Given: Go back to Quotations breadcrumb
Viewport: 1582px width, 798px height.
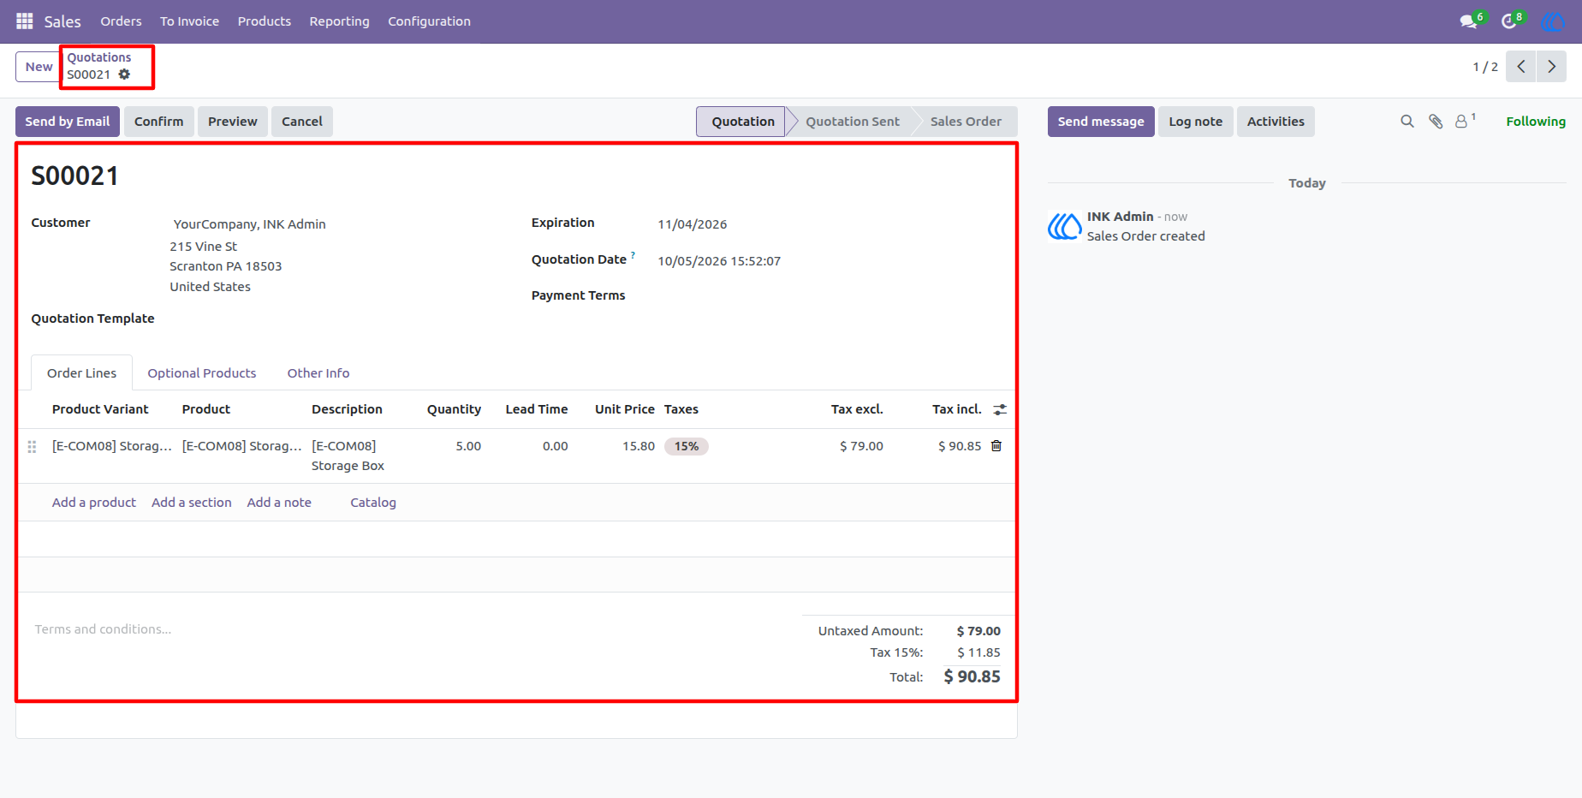Looking at the screenshot, I should click(x=99, y=57).
